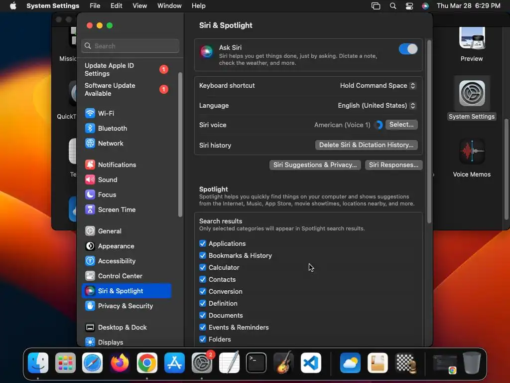Uncheck the Definition checkbox
Image resolution: width=510 pixels, height=383 pixels.
coord(203,304)
